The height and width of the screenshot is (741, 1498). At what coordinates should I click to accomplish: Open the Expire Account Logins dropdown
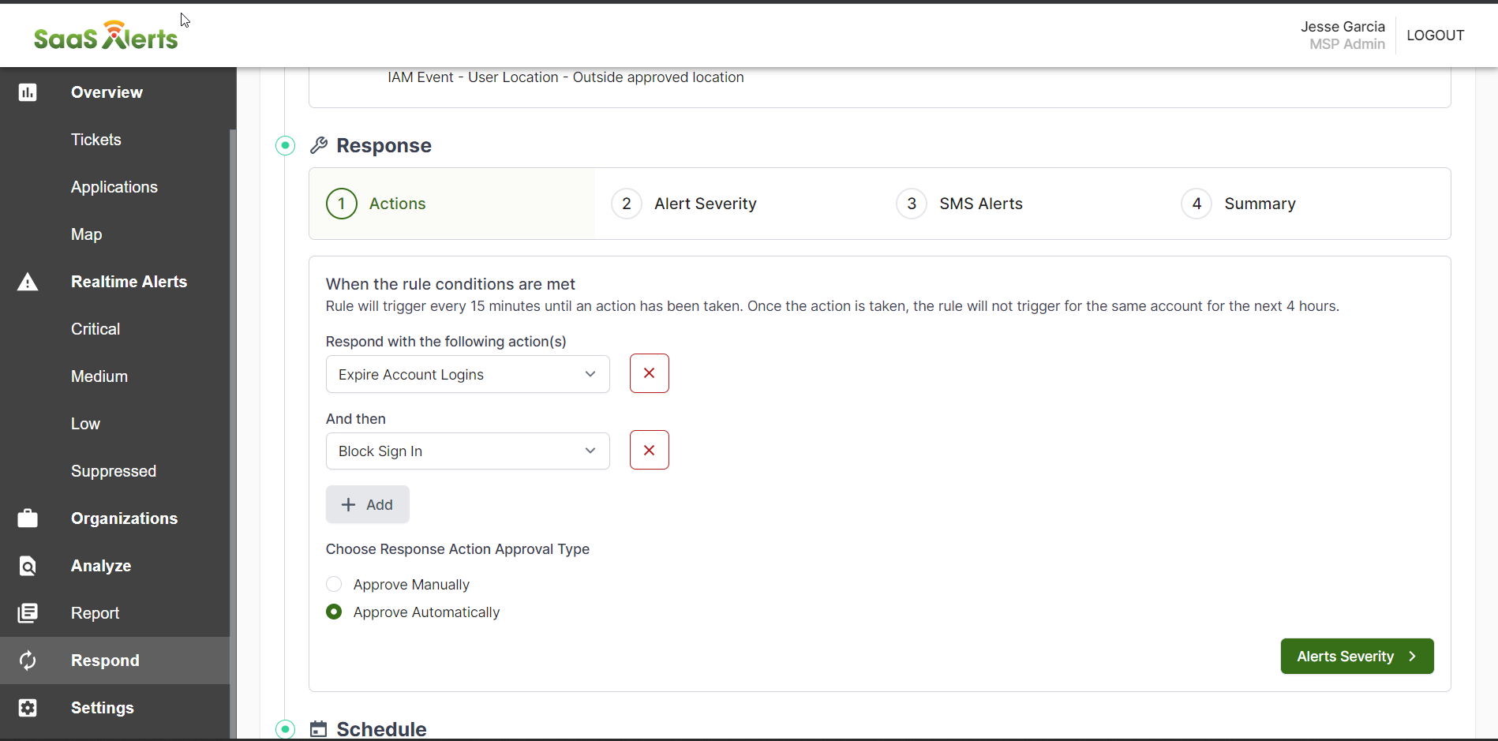pyautogui.click(x=468, y=374)
